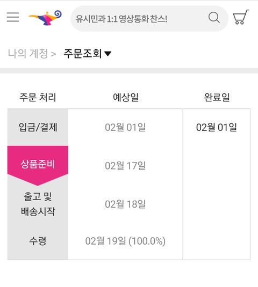Select the 주문조회 heading
The width and height of the screenshot is (258, 287).
(83, 54)
